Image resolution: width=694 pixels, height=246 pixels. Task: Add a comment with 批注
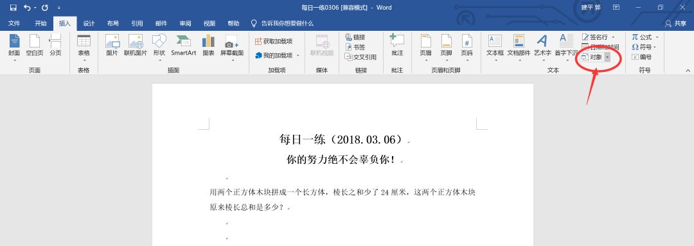397,46
